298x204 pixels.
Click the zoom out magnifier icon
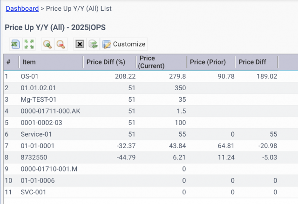point(61,44)
